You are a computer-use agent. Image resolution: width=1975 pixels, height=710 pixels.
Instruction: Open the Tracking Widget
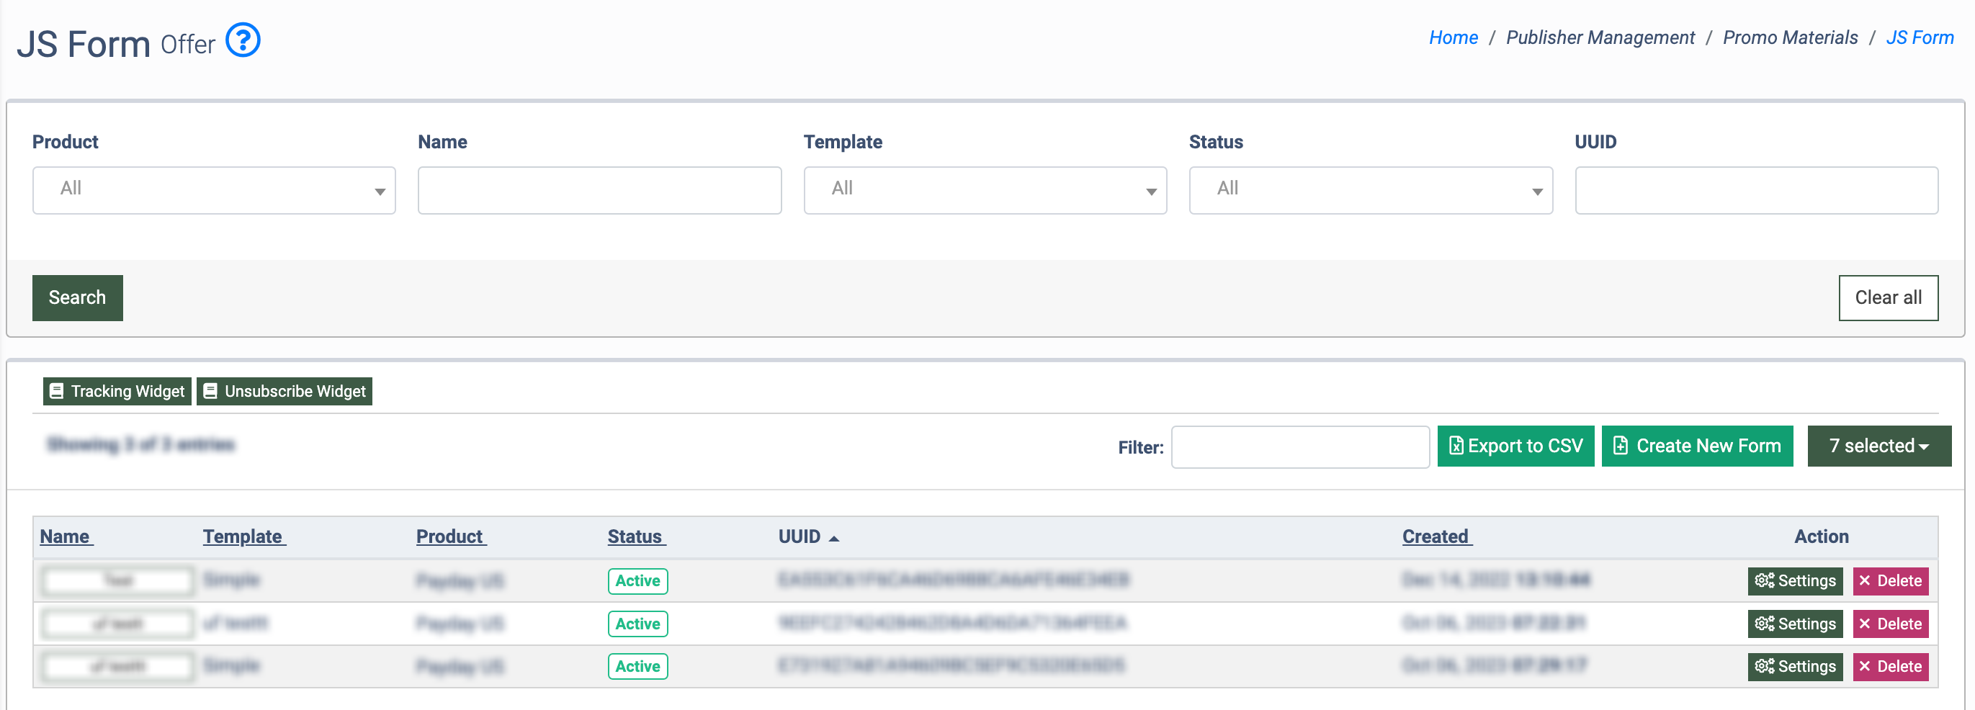tap(117, 391)
